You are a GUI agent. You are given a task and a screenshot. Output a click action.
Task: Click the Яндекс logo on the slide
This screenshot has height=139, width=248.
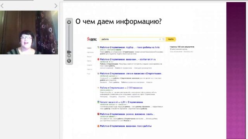point(92,39)
